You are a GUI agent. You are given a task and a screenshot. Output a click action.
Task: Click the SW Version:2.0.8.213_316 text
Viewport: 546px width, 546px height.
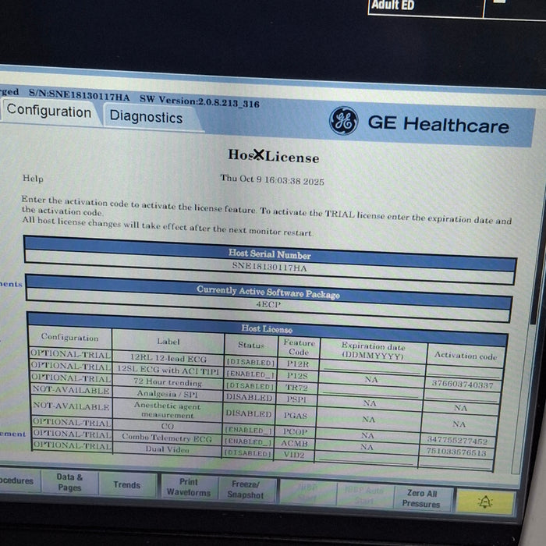[199, 101]
